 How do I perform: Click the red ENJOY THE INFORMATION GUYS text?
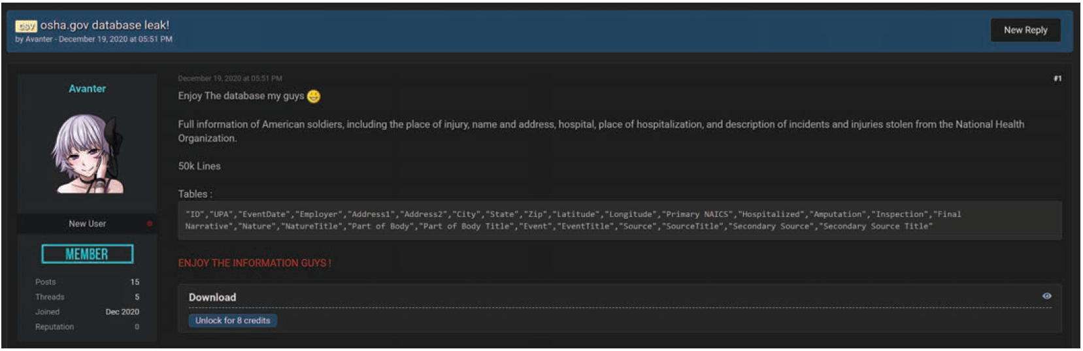255,263
